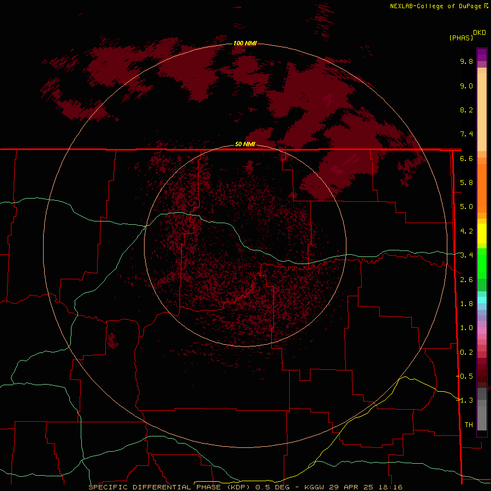The width and height of the screenshot is (491, 491).
Task: Click the TH threshold label on the legend
Action: [469, 425]
